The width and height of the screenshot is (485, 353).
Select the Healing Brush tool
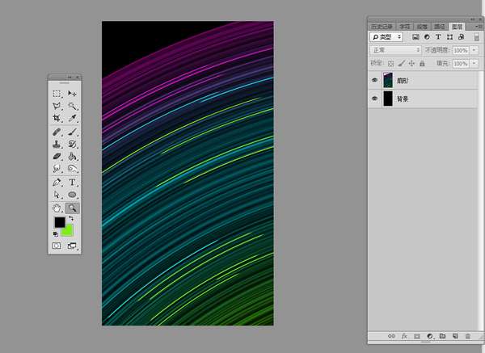(x=57, y=132)
